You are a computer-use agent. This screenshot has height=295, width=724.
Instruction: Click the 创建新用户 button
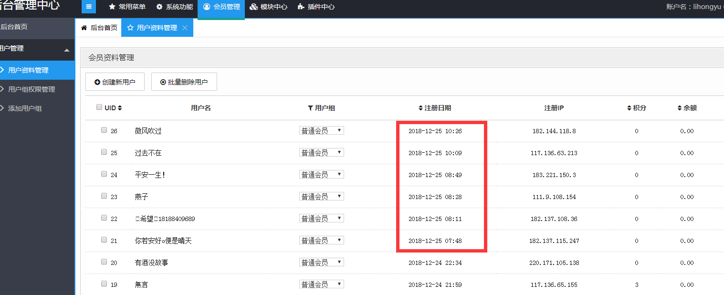115,82
